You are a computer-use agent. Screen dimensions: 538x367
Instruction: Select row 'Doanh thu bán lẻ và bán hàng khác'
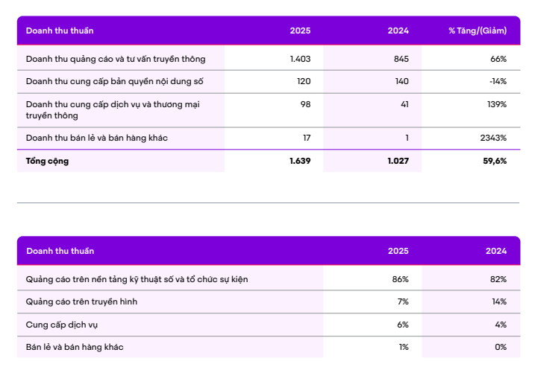pos(269,138)
